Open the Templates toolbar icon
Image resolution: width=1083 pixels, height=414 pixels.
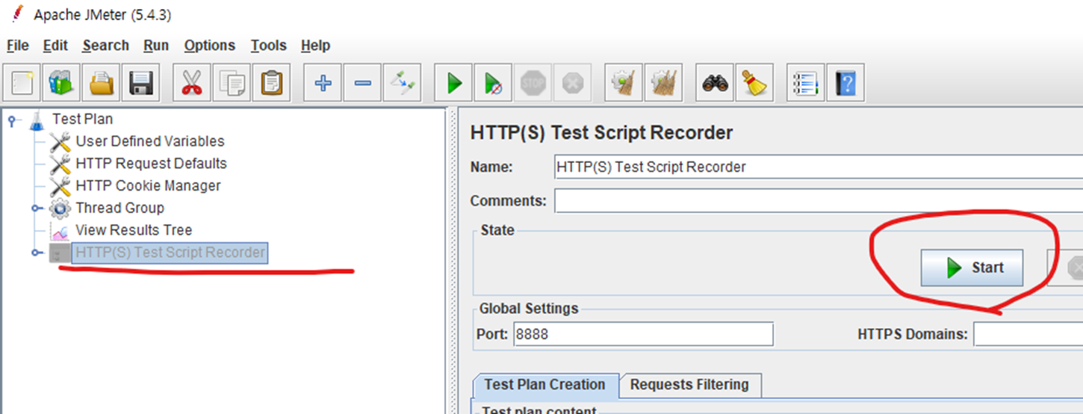61,82
